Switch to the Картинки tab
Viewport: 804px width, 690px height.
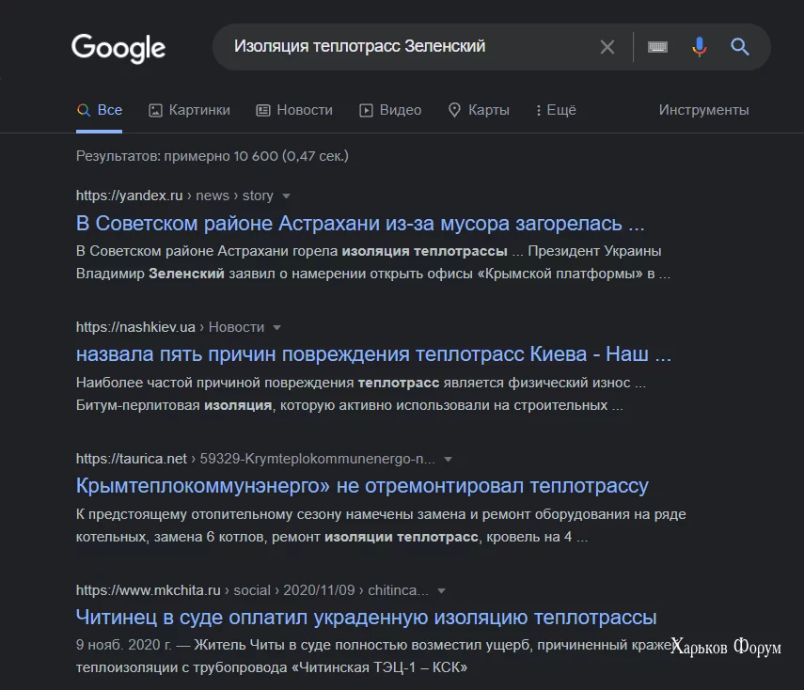pyautogui.click(x=189, y=110)
